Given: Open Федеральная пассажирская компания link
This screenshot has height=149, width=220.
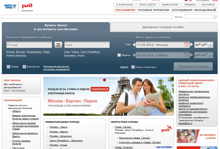Looking at the screenshot, I should (194, 93).
